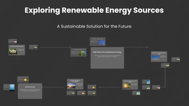The width and height of the screenshot is (189, 106).
Task: Select blue portrait image left of Geothermal slide
Action: click(x=12, y=88)
